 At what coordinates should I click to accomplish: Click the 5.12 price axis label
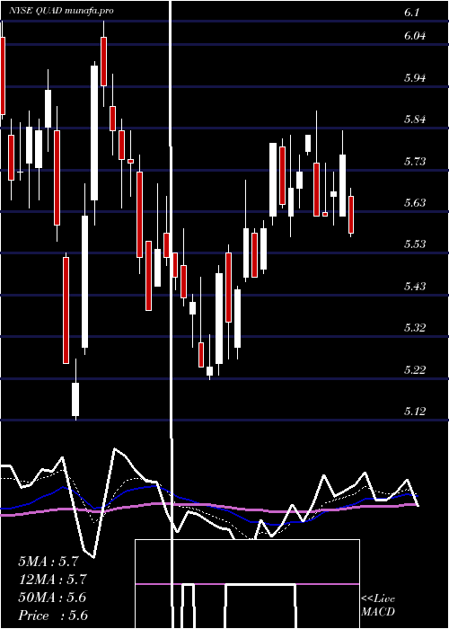[415, 412]
